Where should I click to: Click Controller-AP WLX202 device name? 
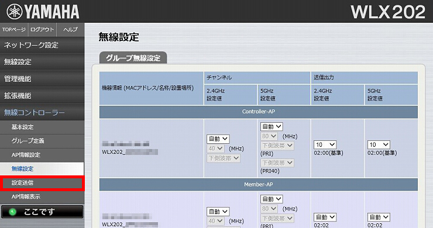point(130,152)
